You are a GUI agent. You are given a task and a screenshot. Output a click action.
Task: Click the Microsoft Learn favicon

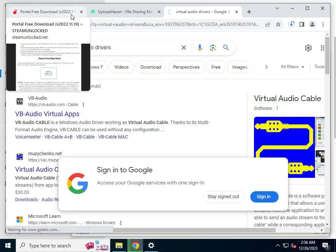pyautogui.click(x=20, y=220)
